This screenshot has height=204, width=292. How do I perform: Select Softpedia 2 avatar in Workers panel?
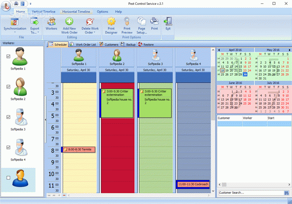coord(20,87)
